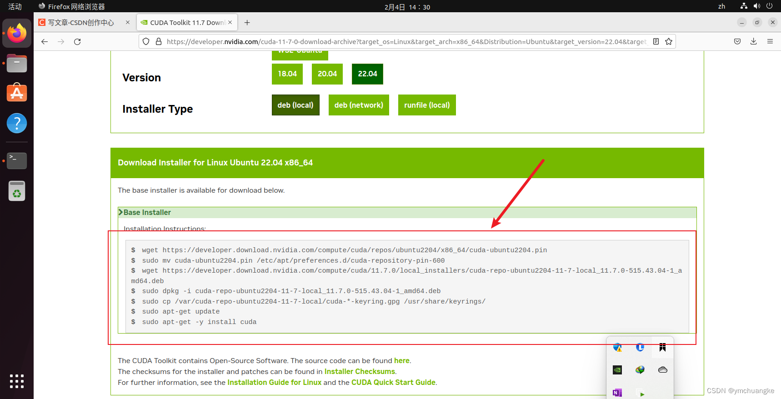Choose deb (local) installer type

pos(295,105)
